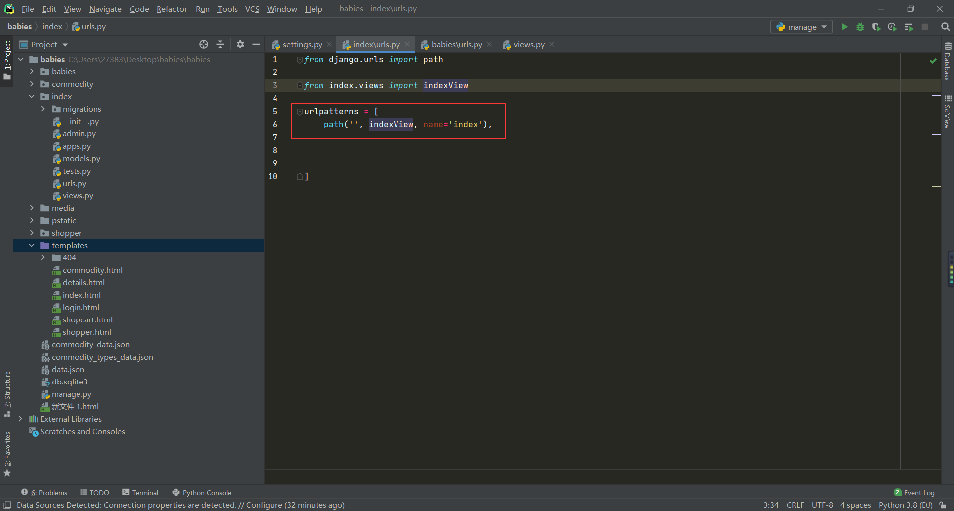
Task: Open the run concurrently list icon
Action: pos(909,27)
